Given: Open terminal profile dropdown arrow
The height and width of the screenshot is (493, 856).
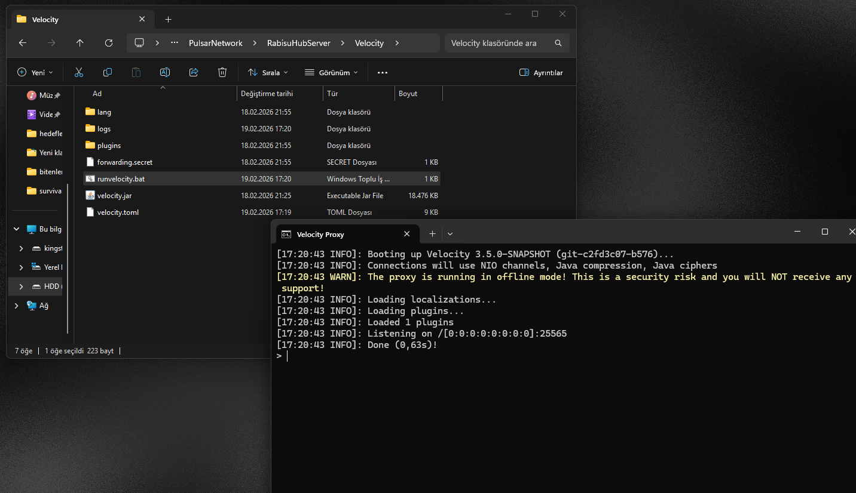Looking at the screenshot, I should (450, 234).
